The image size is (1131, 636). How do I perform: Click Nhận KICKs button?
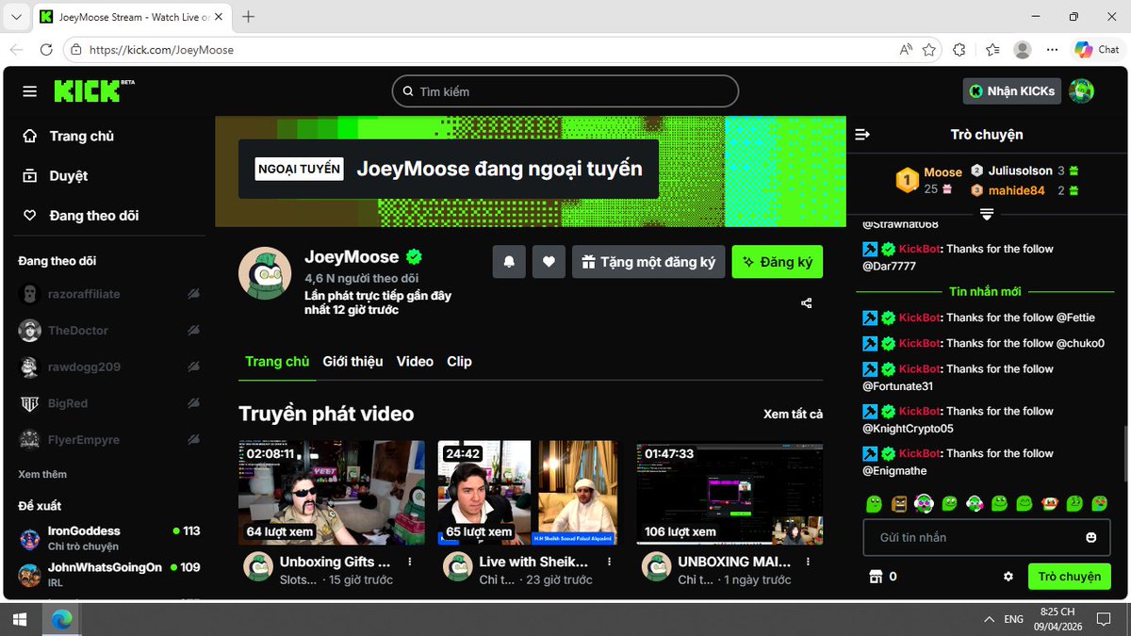click(x=1012, y=91)
